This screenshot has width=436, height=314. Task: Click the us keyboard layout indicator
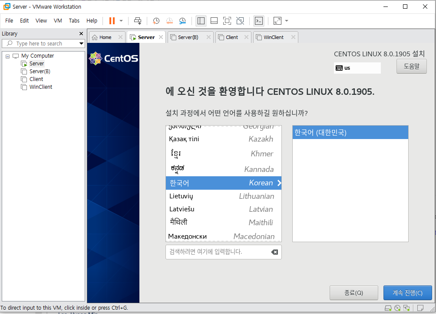[x=357, y=68]
